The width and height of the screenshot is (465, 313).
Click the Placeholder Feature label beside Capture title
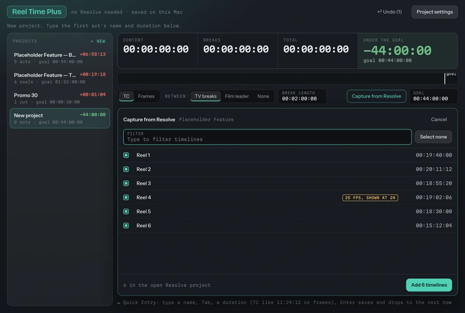coord(206,120)
